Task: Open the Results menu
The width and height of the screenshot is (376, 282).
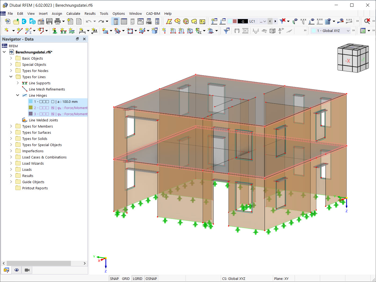Action: 90,13
